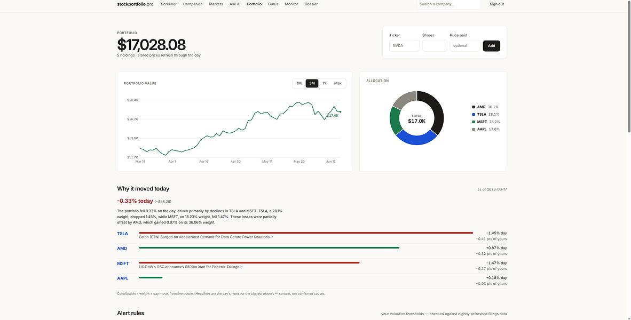
Task: Click the red TSLA contribution bar
Action: [x=306, y=233]
